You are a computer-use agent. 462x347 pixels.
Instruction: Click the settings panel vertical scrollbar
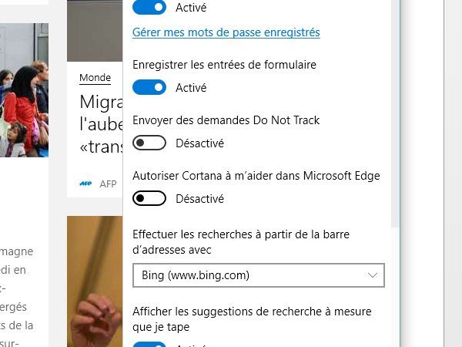point(395,113)
